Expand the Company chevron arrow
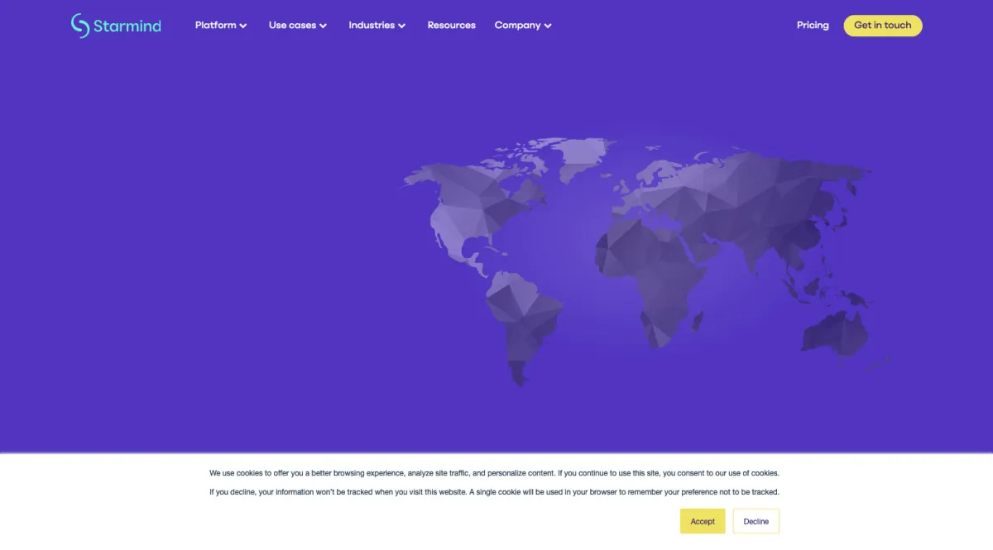Screen dimensions: 993x550 point(548,26)
